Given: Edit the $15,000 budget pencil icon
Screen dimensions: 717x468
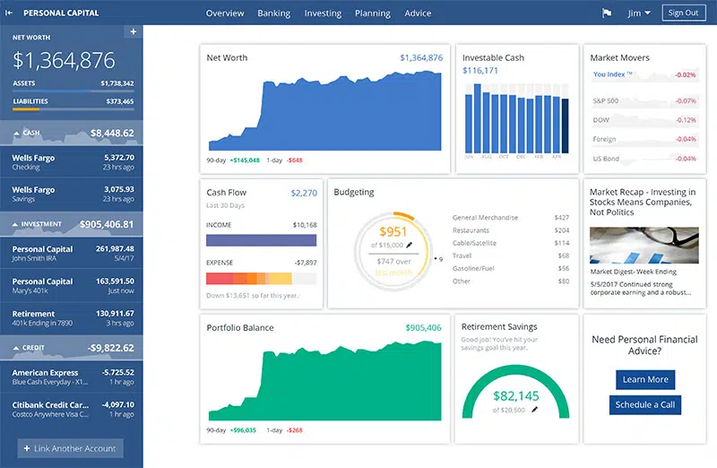Looking at the screenshot, I should 410,245.
